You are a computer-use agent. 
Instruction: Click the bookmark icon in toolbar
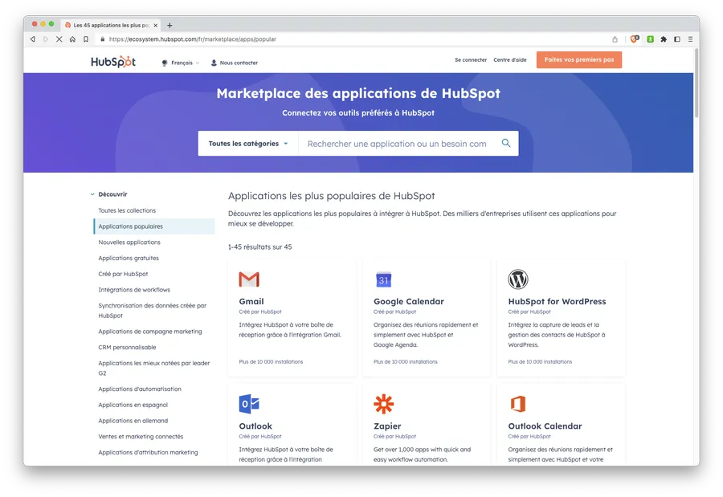click(x=86, y=39)
